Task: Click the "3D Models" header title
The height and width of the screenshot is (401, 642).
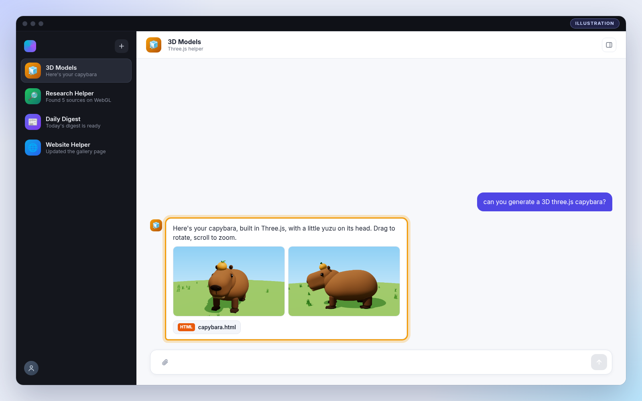Action: tap(184, 42)
